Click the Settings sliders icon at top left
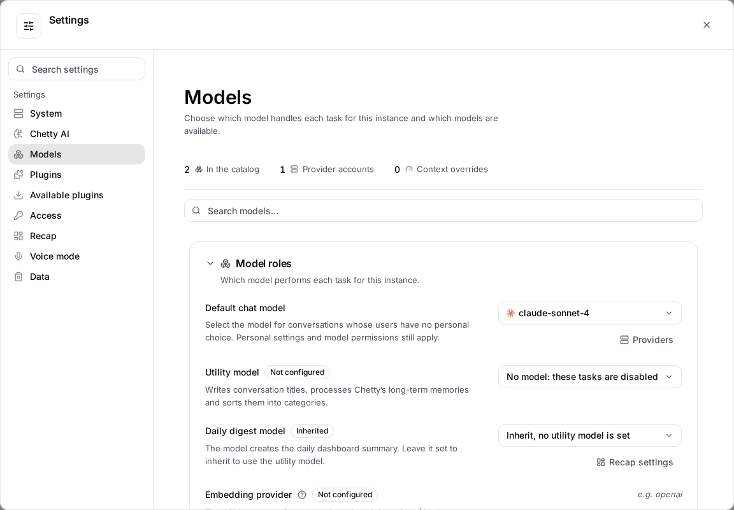Screen dimensions: 734x510 point(29,26)
